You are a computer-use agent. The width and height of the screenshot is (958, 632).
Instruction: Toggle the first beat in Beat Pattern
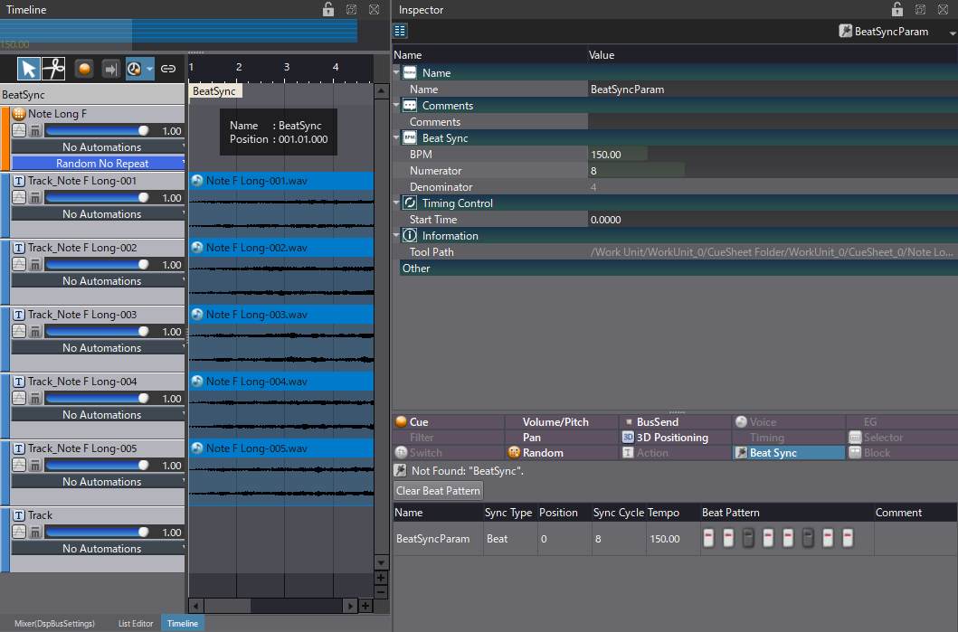pos(708,538)
